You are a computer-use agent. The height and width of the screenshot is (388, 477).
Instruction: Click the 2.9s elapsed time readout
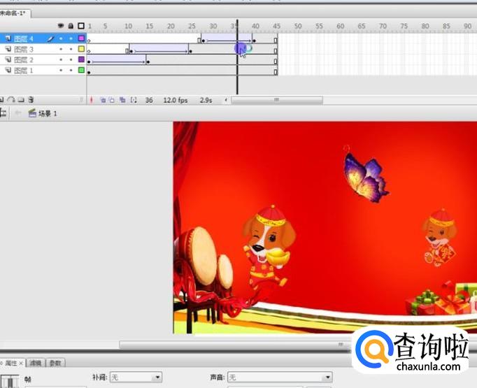(206, 100)
